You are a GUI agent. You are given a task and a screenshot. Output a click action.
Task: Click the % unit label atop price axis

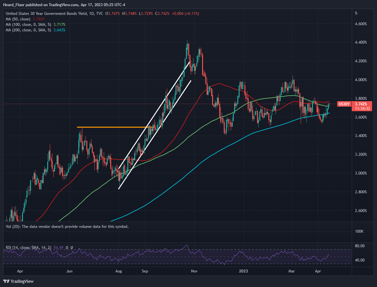click(x=356, y=13)
